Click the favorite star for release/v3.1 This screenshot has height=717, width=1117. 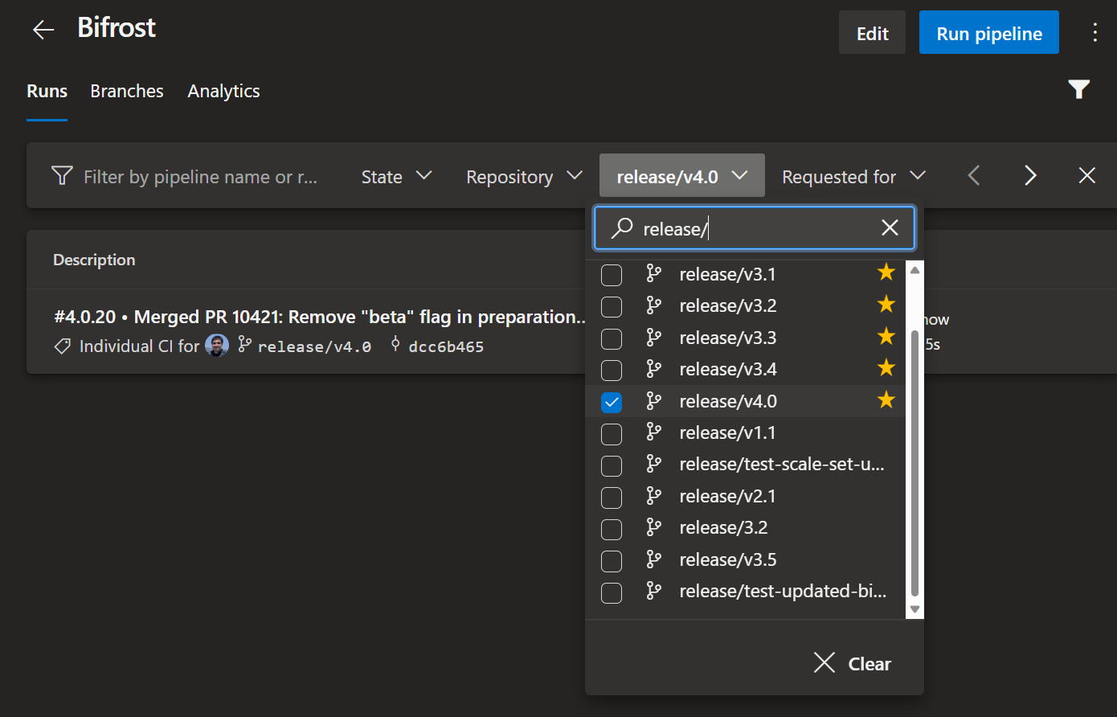[x=886, y=272]
